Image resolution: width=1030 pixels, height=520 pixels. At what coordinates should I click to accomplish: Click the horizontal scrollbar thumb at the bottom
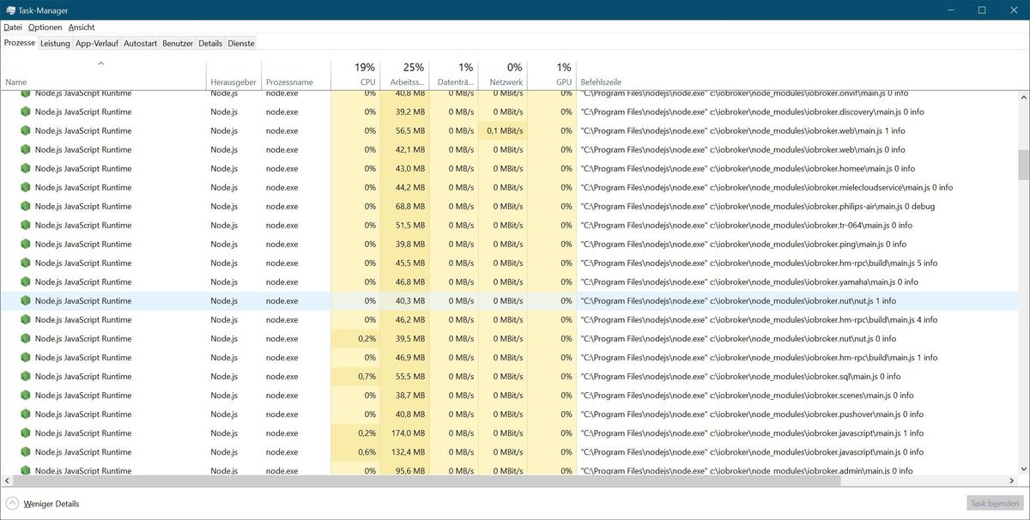(425, 481)
